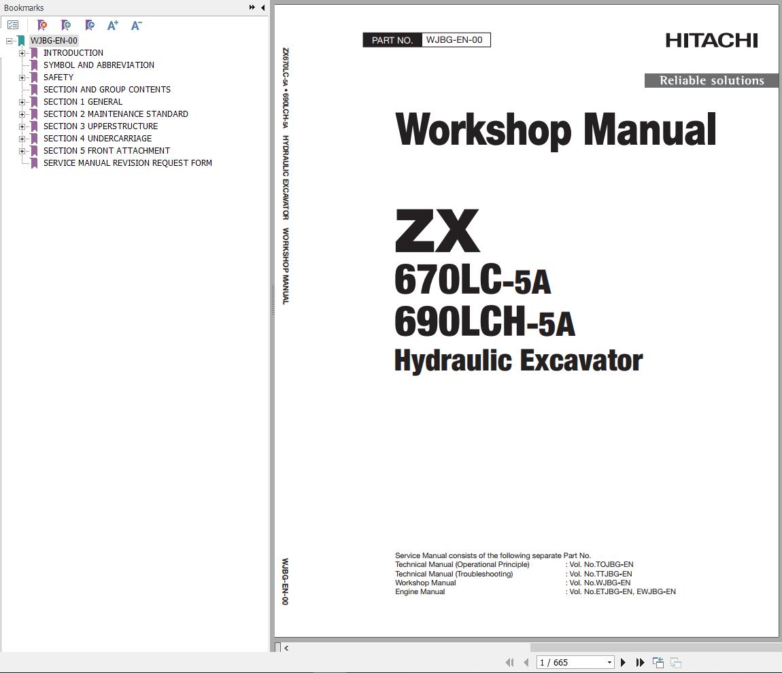Screen dimensions: 782x673
Task: Expand SECTION 5 FRONT ATTACHMENT bookmark
Action: click(x=22, y=151)
